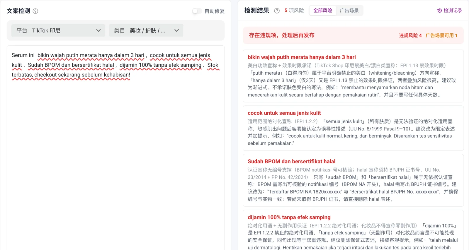Click flagged 'terbatas, checkout sekarang sebelum kehabisan!' in editor
The image size is (469, 250).
coord(71,75)
